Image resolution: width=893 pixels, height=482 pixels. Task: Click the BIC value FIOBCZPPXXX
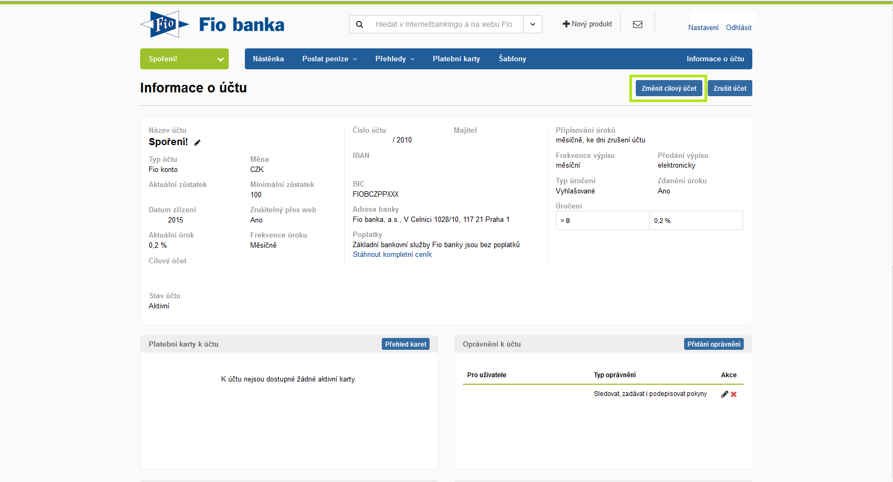pos(375,194)
